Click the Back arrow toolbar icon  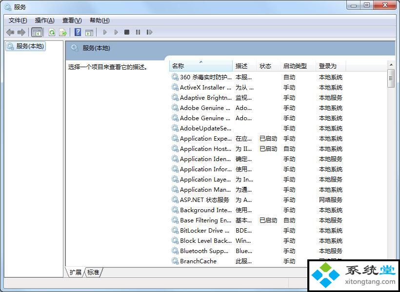click(x=10, y=32)
